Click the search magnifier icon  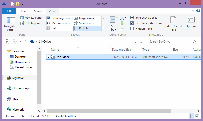pyautogui.click(x=194, y=42)
